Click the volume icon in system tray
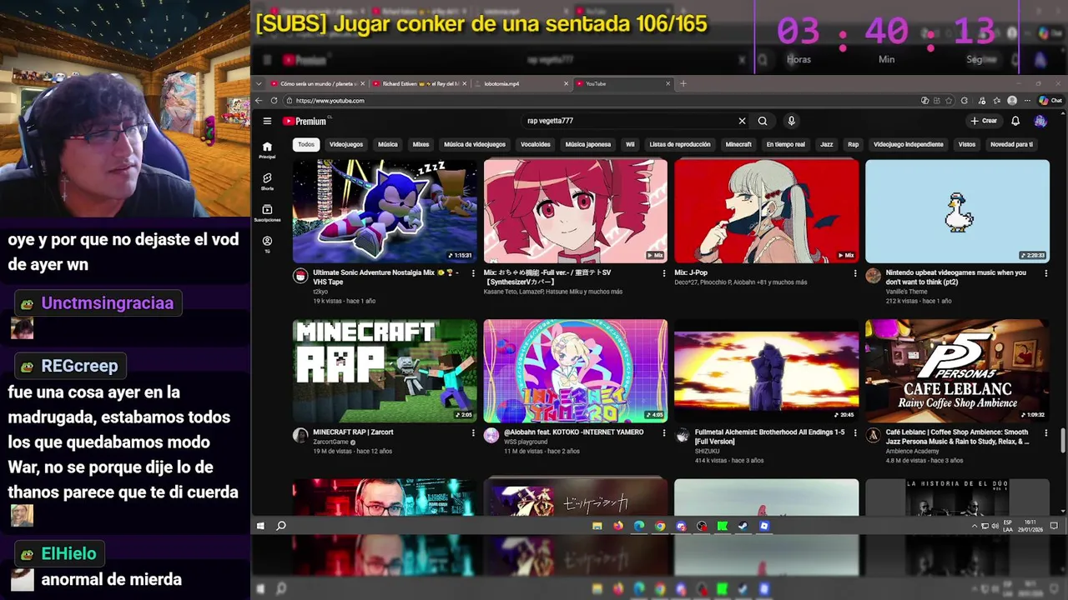Viewport: 1068px width, 600px height. click(995, 526)
